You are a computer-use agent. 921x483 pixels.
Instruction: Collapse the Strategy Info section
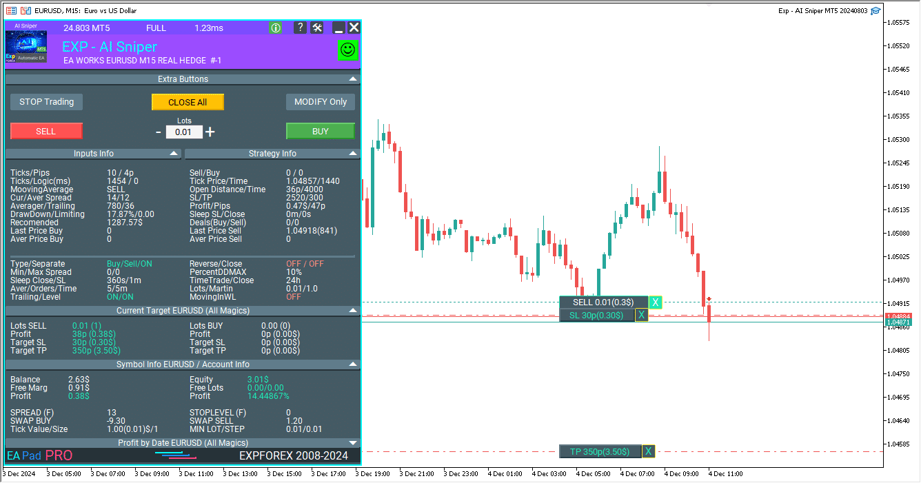(x=353, y=154)
